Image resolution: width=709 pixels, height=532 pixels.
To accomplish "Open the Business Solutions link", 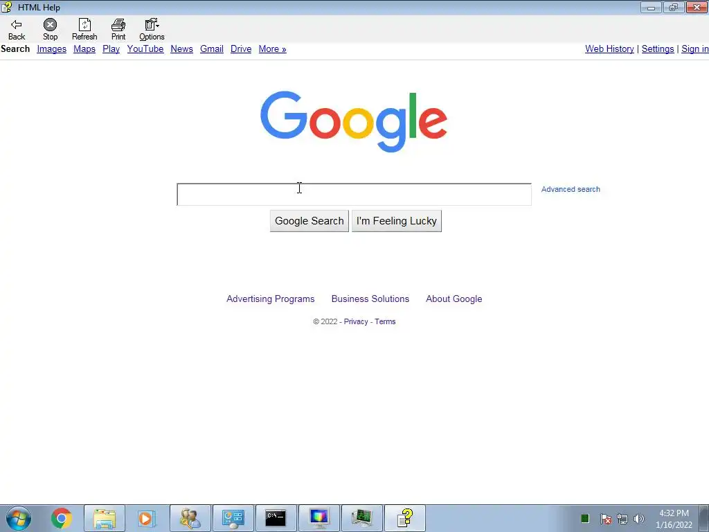I will point(370,299).
